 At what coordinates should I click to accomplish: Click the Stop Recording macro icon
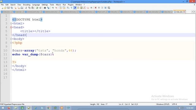[99, 8]
